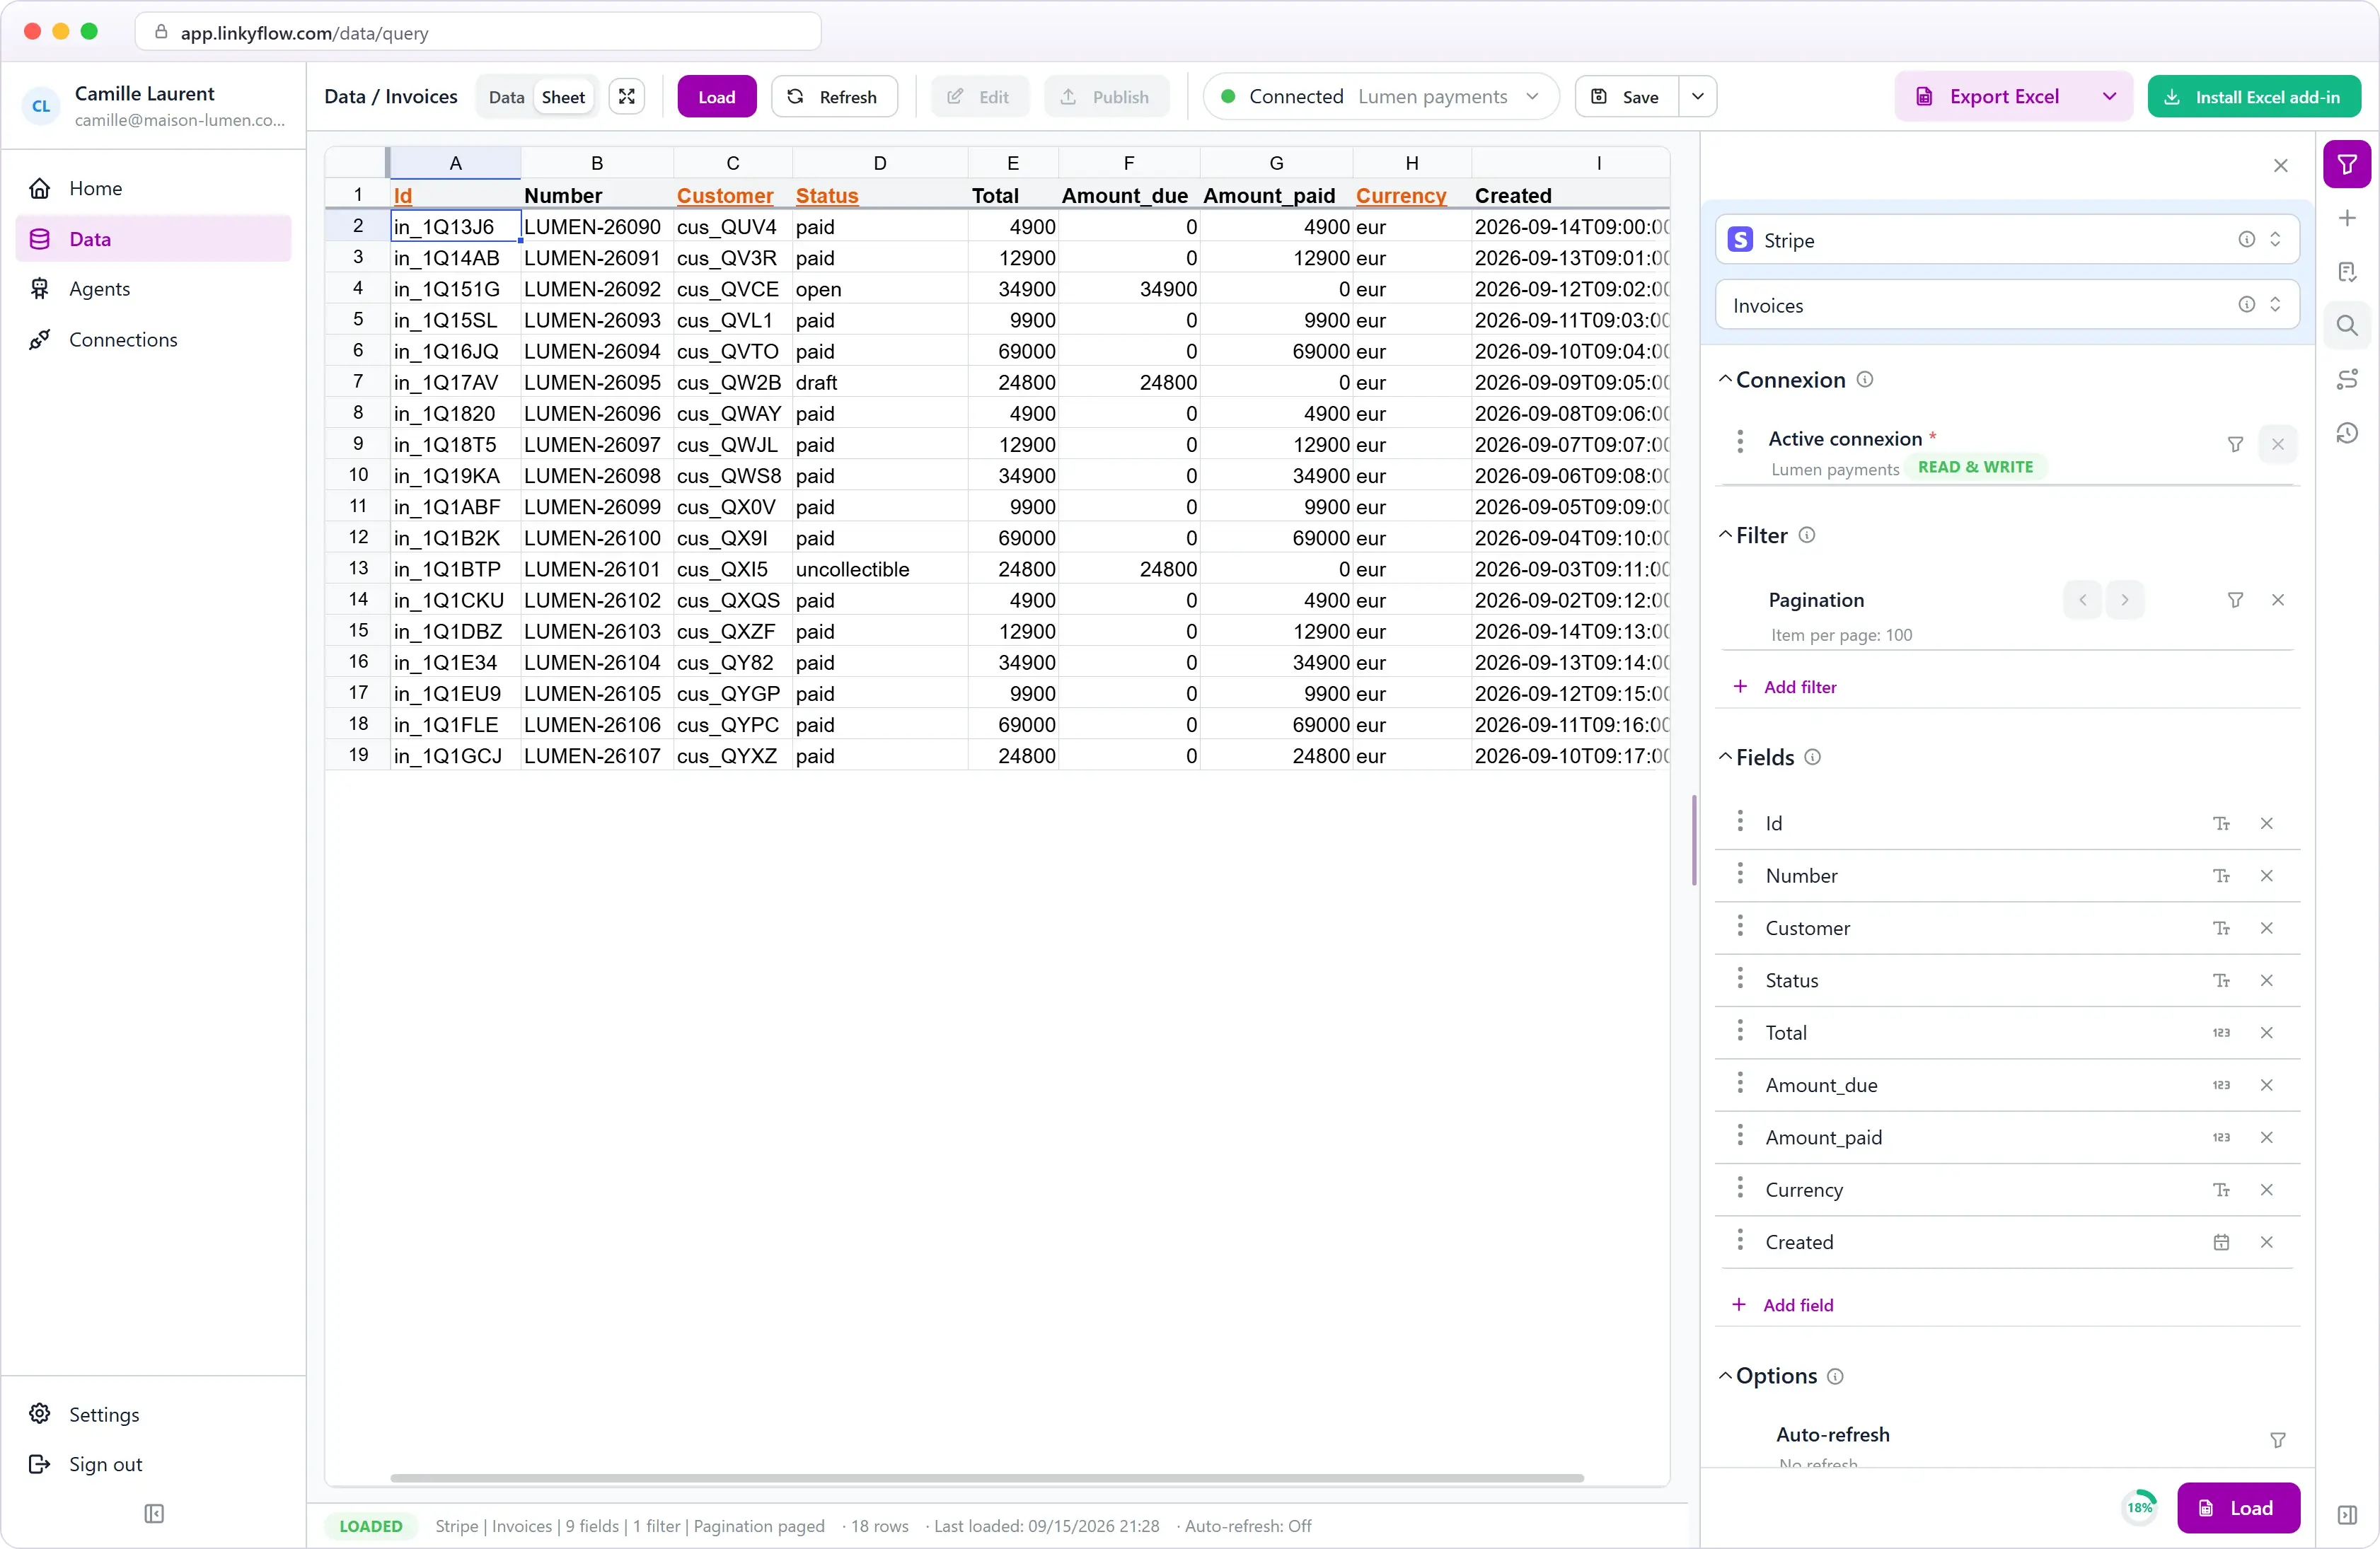Viewport: 2380px width, 1549px height.
Task: Click the drag handle of Customer field
Action: coord(1740,927)
